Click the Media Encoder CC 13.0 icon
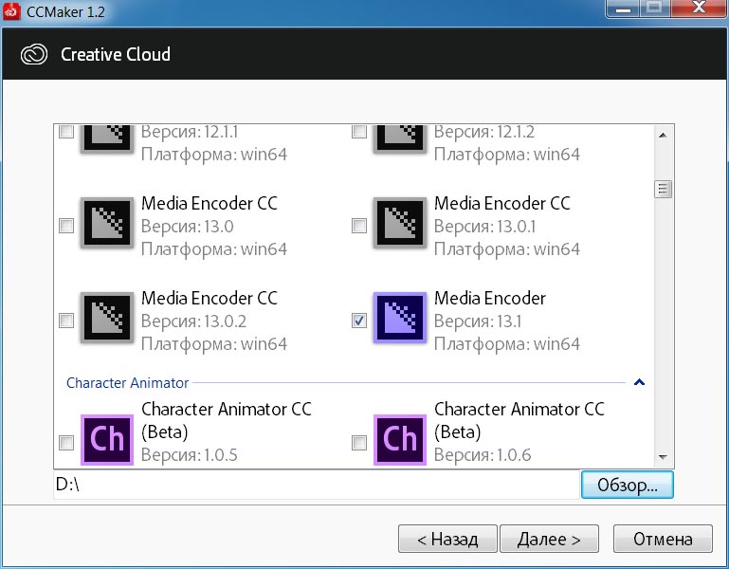The height and width of the screenshot is (569, 729). click(x=107, y=223)
